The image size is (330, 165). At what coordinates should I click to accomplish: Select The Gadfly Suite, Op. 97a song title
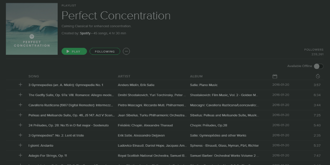pyautogui.click(x=71, y=95)
